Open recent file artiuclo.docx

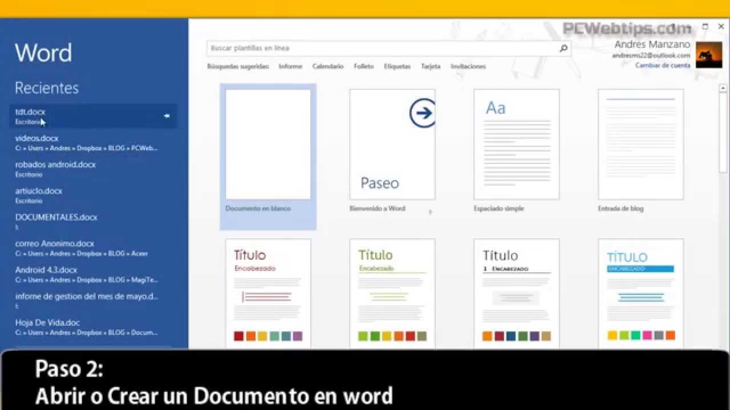(x=93, y=195)
